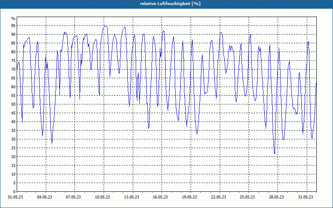Select the x-axis date label 25.05.23
This screenshot has width=333, height=208.
click(x=247, y=197)
